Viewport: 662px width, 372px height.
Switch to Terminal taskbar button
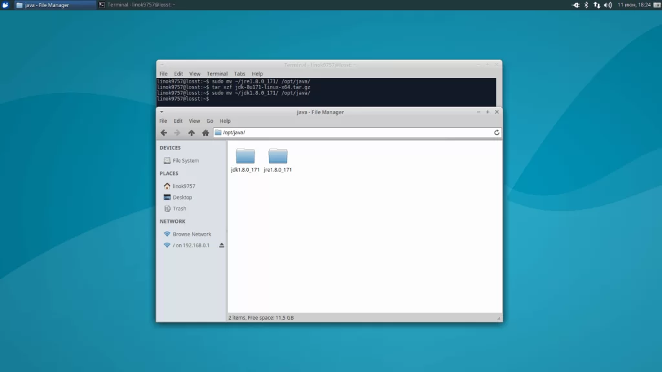137,5
